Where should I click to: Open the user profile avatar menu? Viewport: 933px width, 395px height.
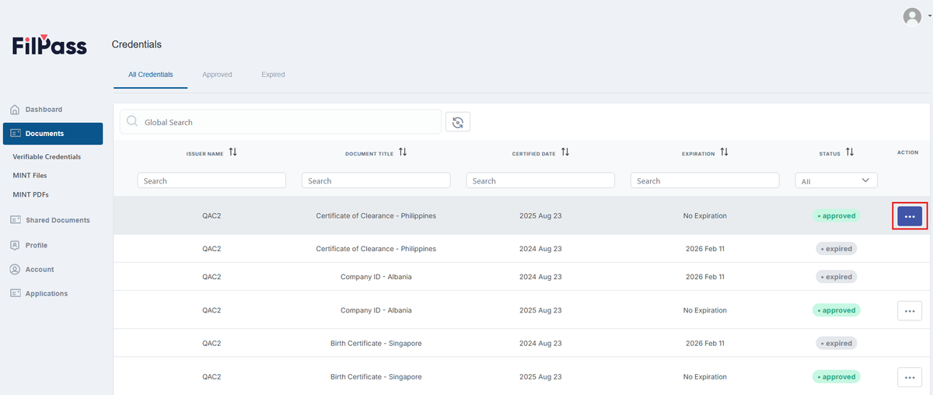(912, 16)
